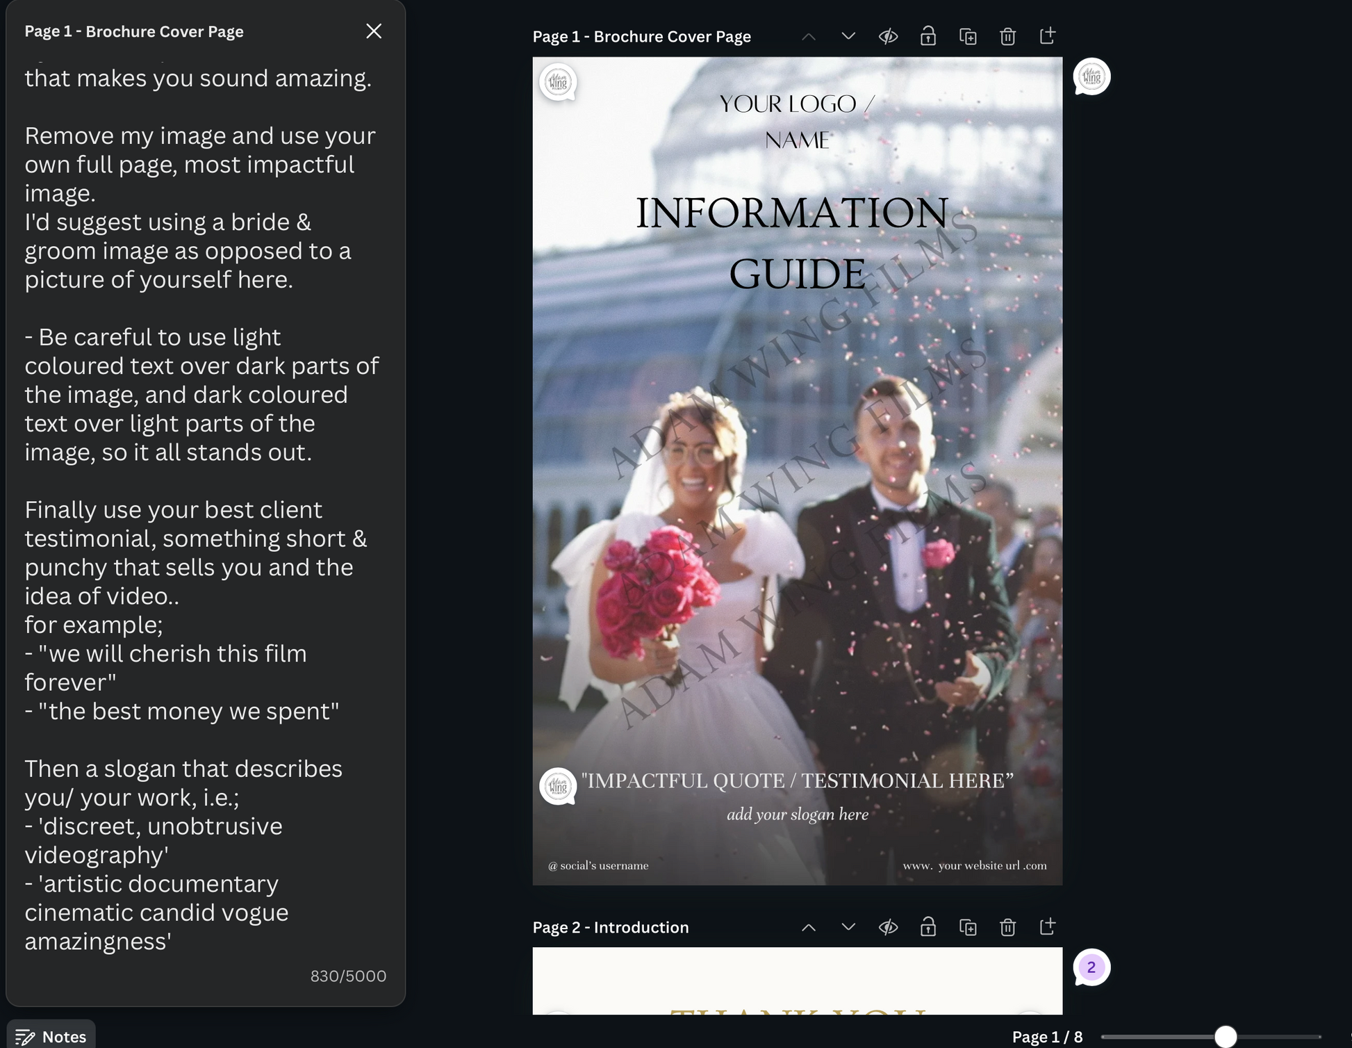Hide Page 2 Introduction page

pyautogui.click(x=888, y=927)
